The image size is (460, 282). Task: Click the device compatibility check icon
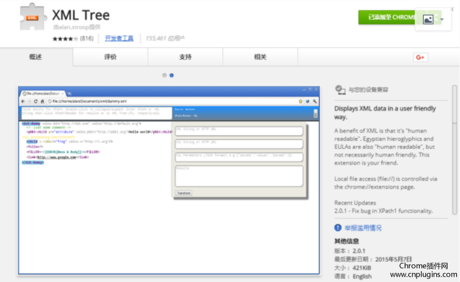(x=340, y=90)
